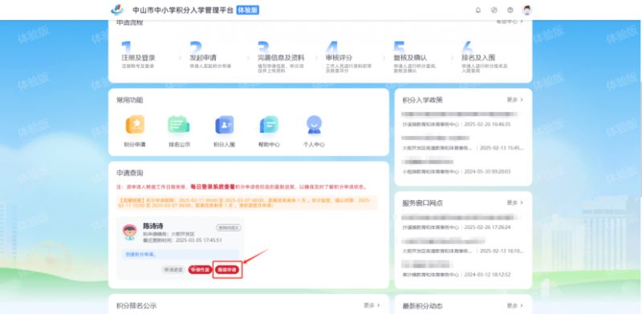Select step 5 复核及确认 in the flow
This screenshot has width=642, height=314.
click(x=416, y=57)
